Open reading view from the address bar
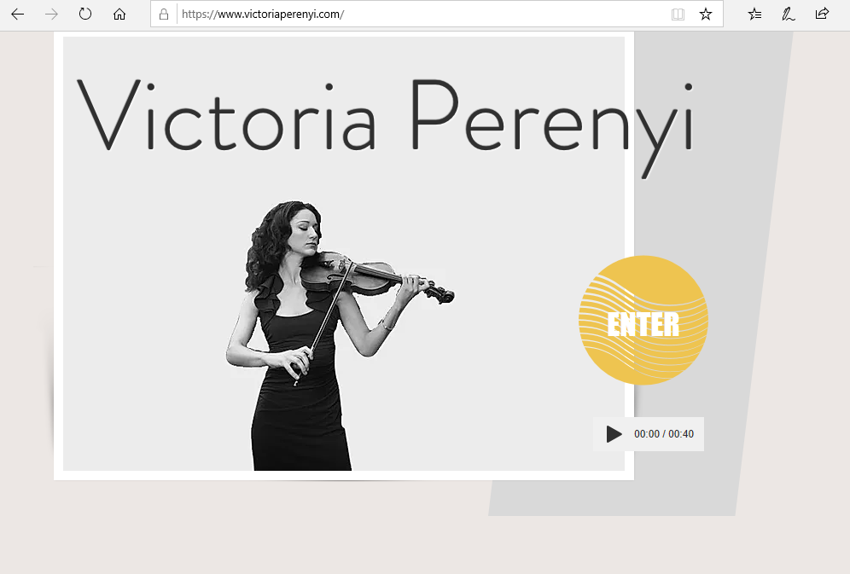 coord(678,14)
